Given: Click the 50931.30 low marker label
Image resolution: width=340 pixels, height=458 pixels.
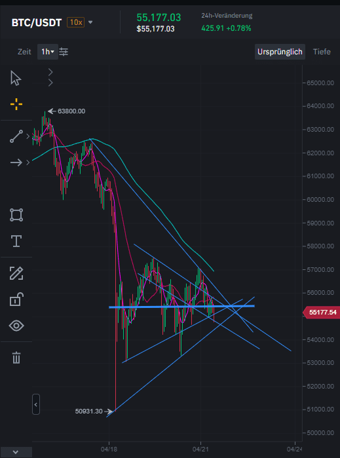Looking at the screenshot, I should point(89,411).
